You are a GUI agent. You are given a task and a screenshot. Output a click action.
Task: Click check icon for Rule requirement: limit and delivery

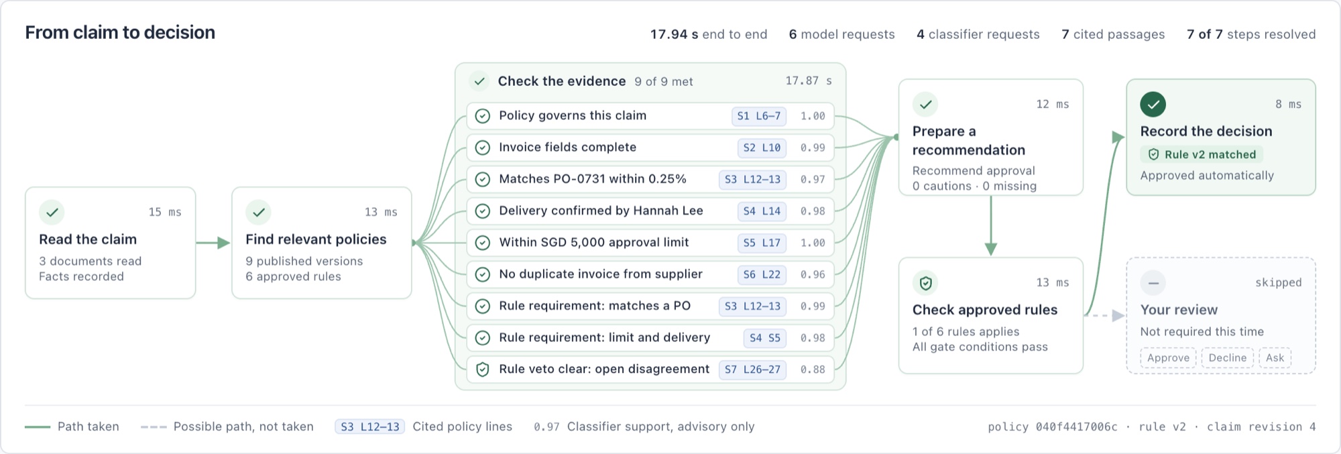482,338
